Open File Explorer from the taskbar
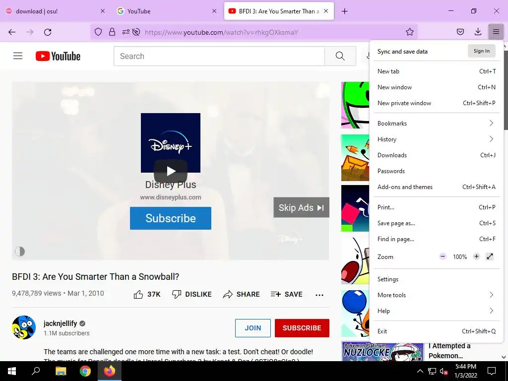Image resolution: width=508 pixels, height=381 pixels. click(x=61, y=371)
